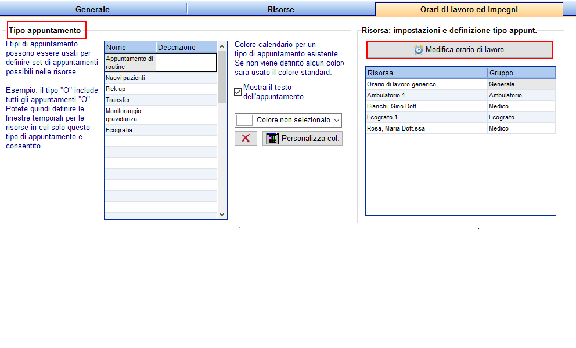
Task: Click the Ambulatorio group cell
Action: [x=521, y=95]
